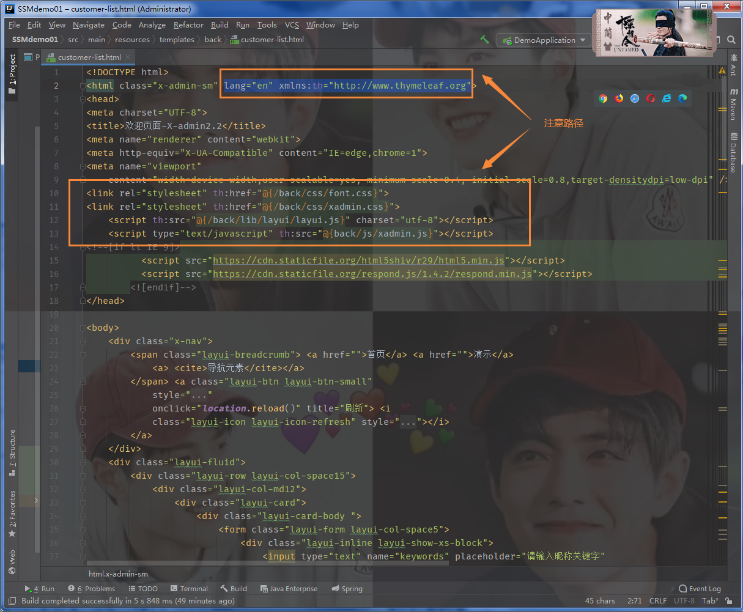Close the customer-list.html editor tab
The height and width of the screenshot is (612, 743).
coord(128,57)
